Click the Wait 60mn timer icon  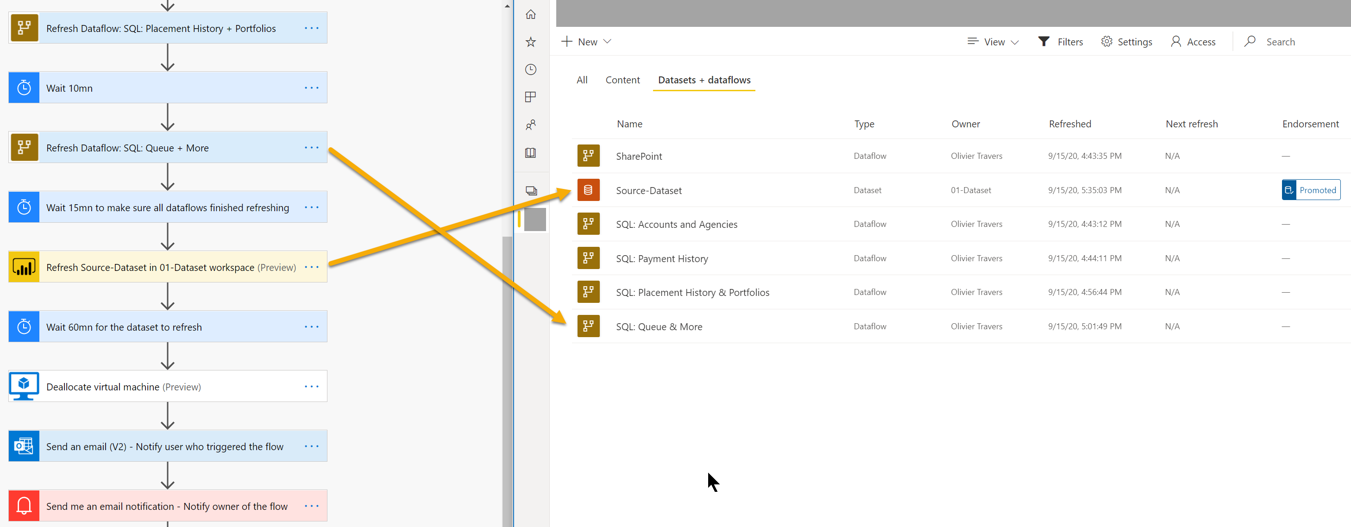tap(24, 326)
